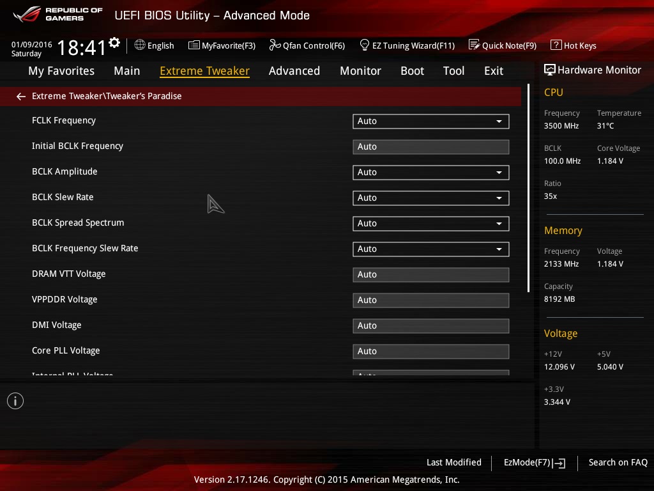The height and width of the screenshot is (491, 654).
Task: Click the VPPDDR Voltage input field
Action: coord(431,300)
